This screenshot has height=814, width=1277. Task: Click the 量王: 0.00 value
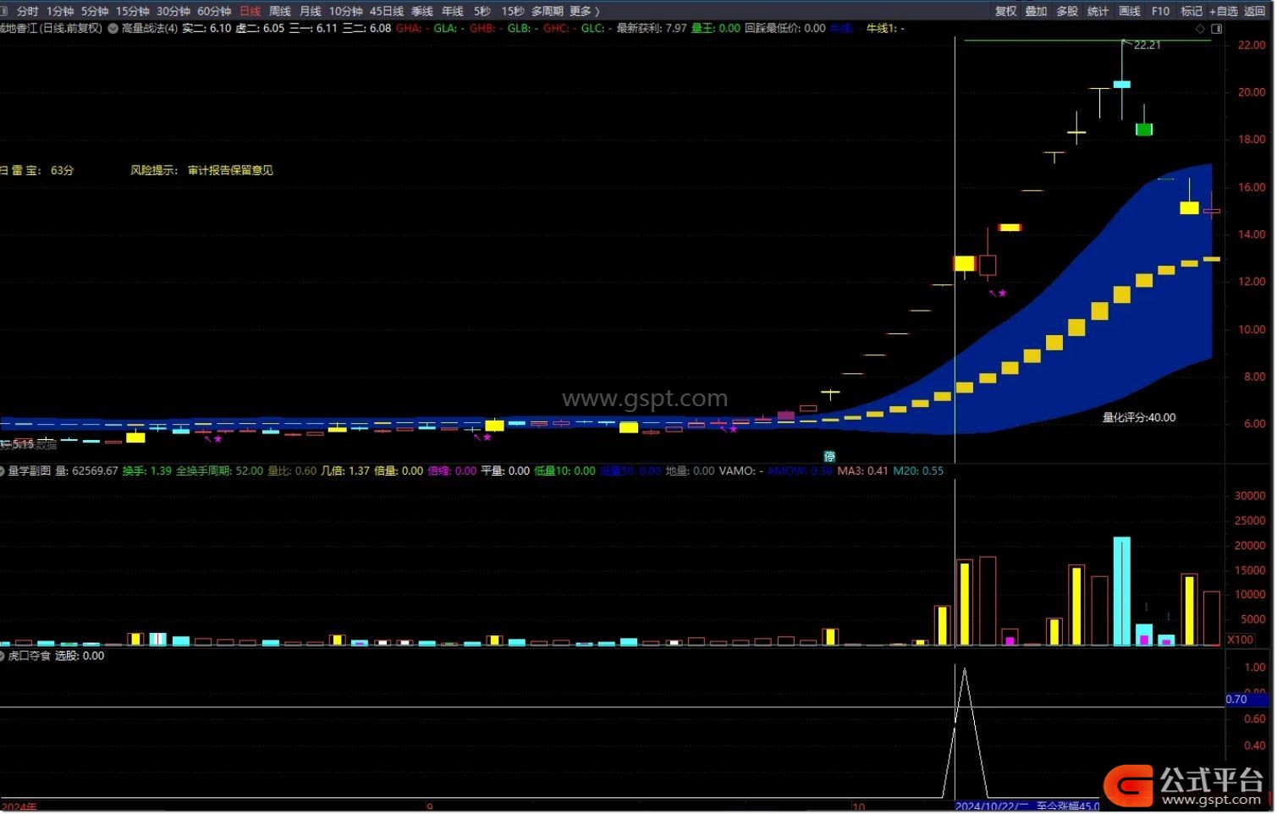click(715, 29)
